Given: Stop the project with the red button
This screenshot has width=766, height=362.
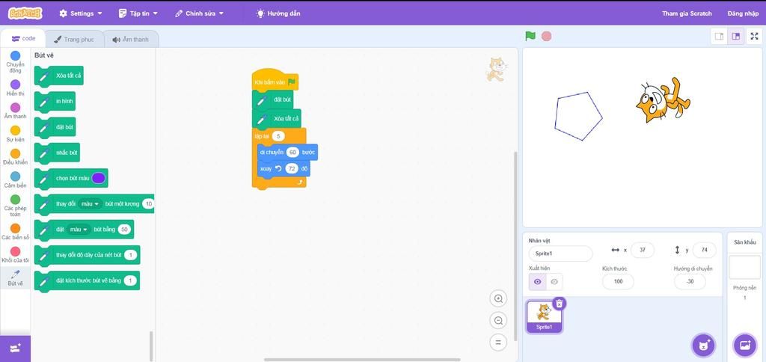Looking at the screenshot, I should [547, 36].
